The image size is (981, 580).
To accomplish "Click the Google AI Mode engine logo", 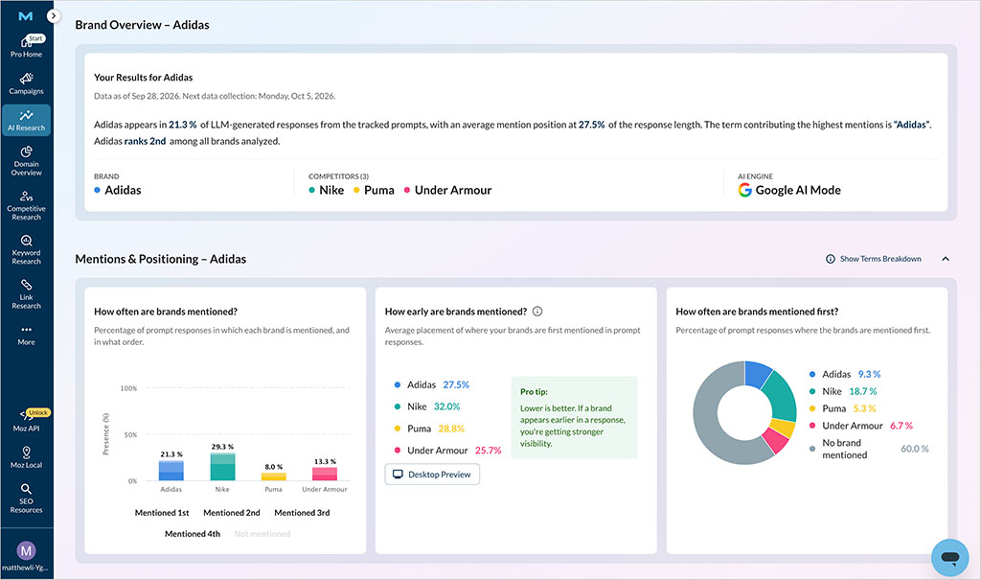I will coord(744,190).
